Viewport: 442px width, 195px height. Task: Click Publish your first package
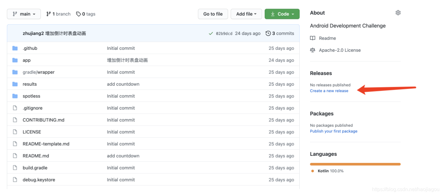334,131
